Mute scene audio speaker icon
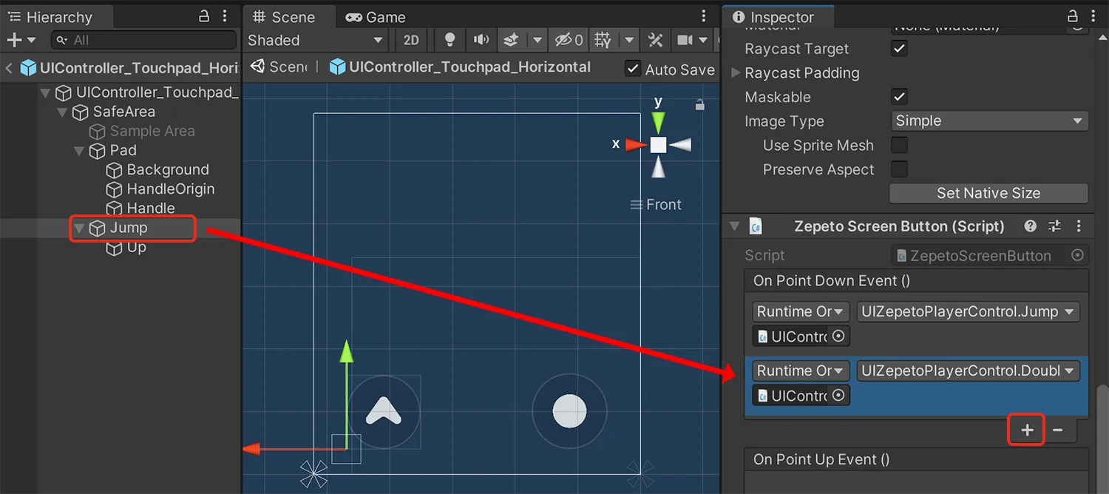The width and height of the screenshot is (1109, 494). tap(481, 40)
